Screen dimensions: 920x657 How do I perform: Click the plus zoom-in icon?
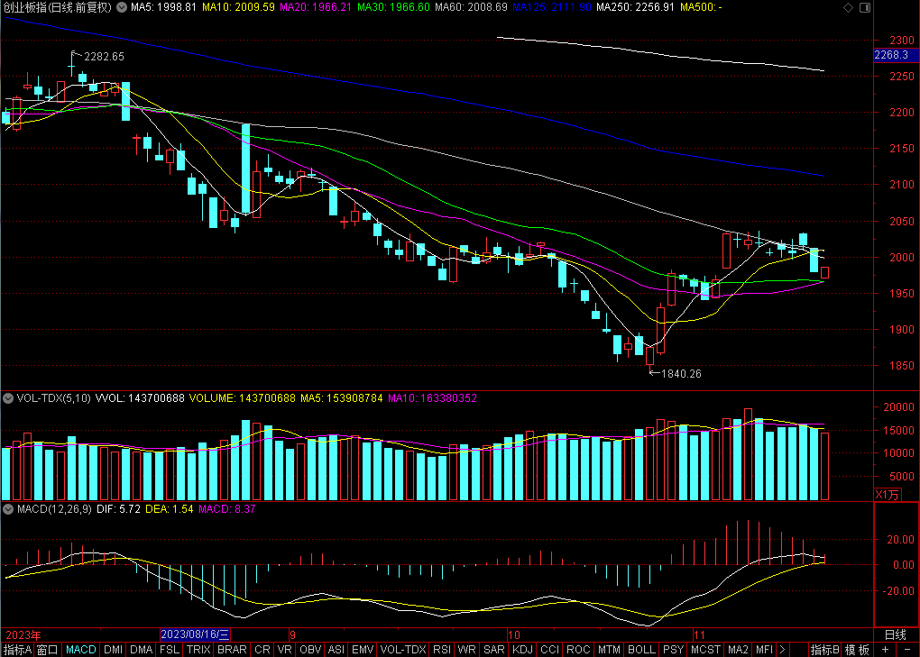886,650
